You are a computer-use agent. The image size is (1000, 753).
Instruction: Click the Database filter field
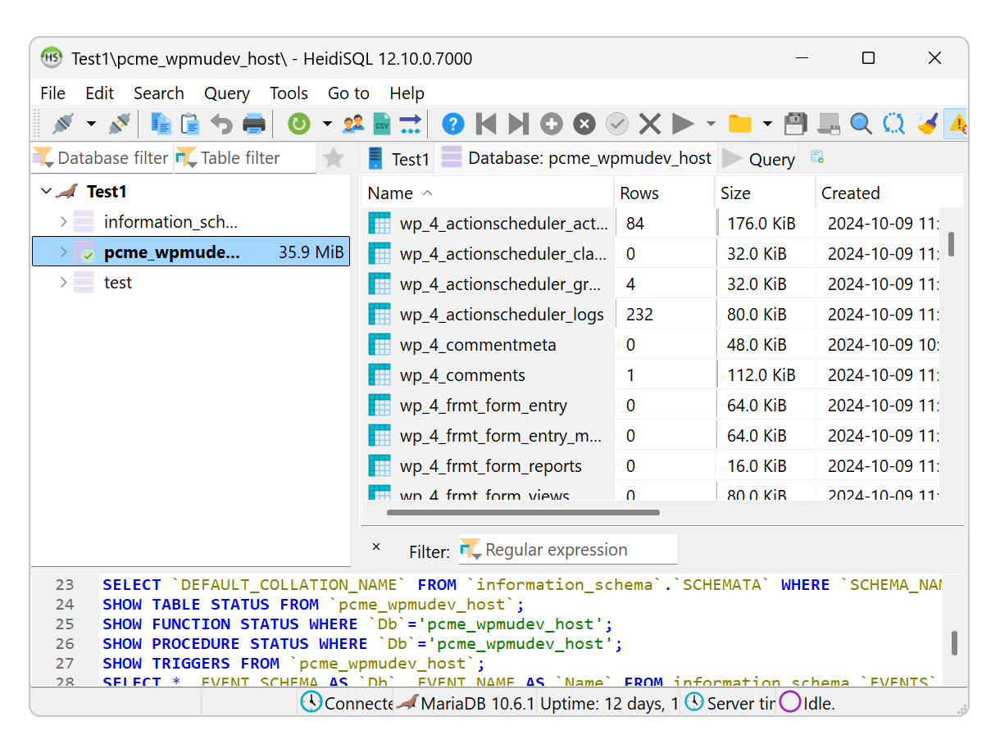(x=102, y=158)
